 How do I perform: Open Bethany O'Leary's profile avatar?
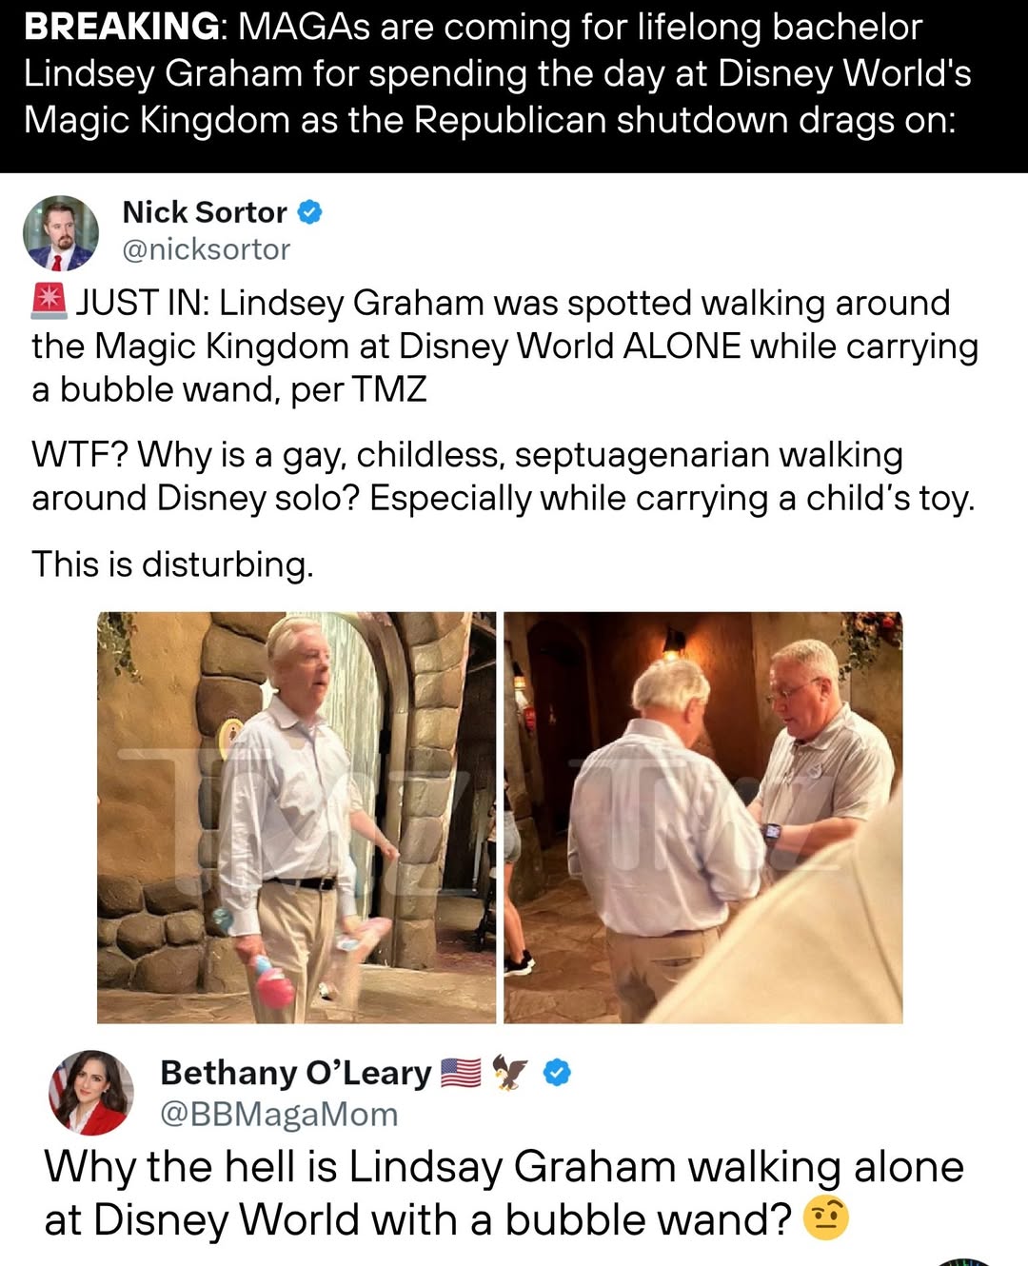tap(91, 1093)
